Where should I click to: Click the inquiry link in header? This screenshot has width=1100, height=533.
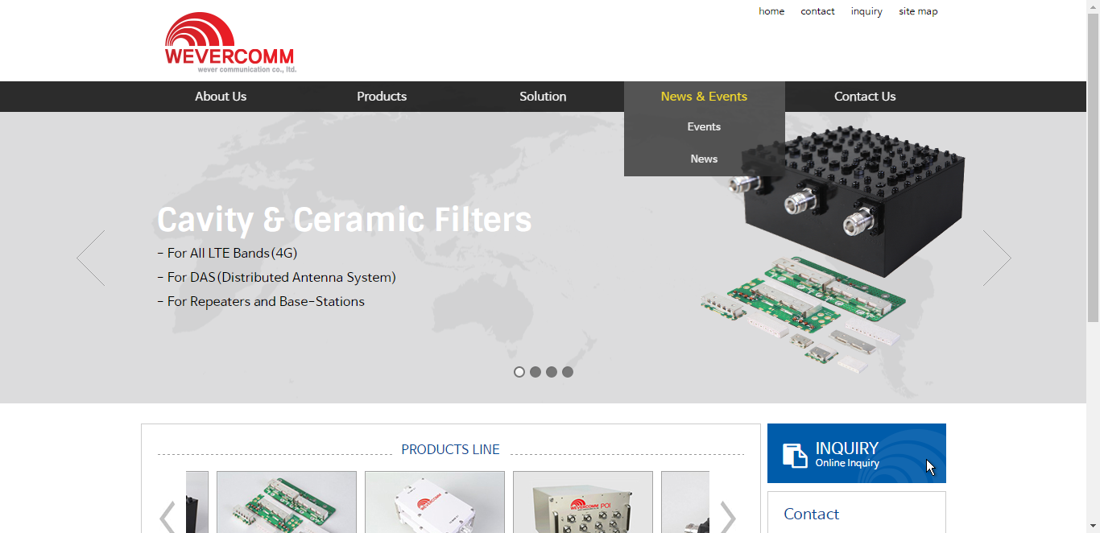click(x=866, y=11)
